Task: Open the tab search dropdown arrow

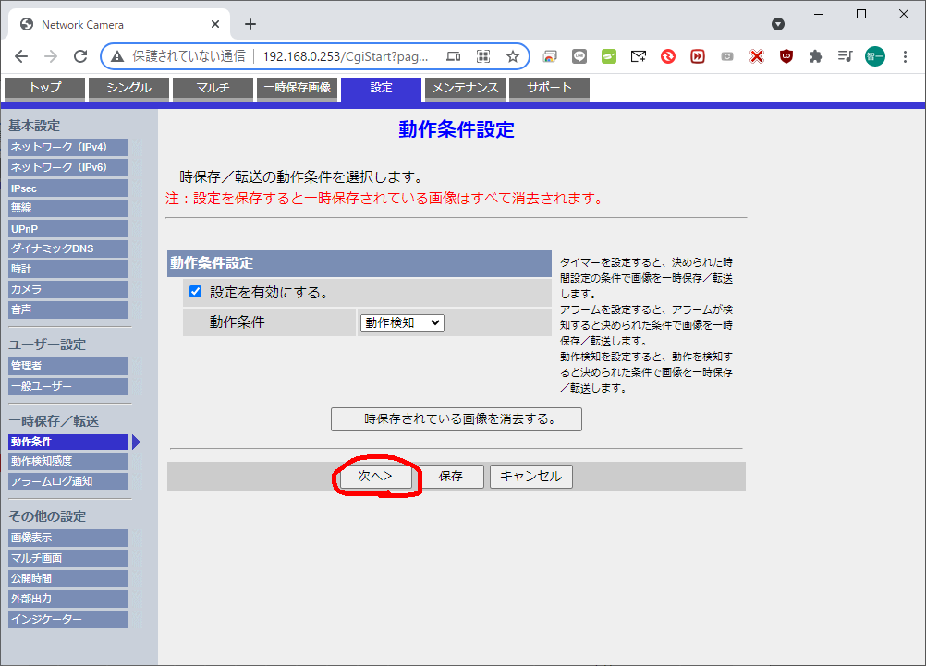Action: [778, 24]
